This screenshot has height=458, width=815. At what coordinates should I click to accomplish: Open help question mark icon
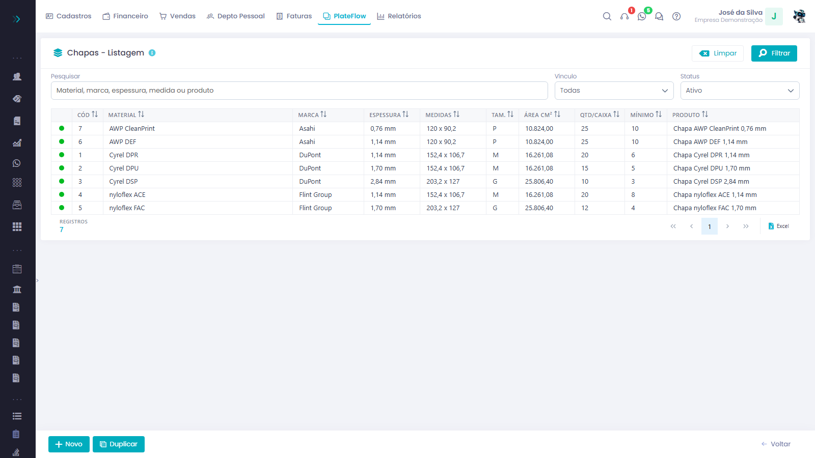(676, 16)
